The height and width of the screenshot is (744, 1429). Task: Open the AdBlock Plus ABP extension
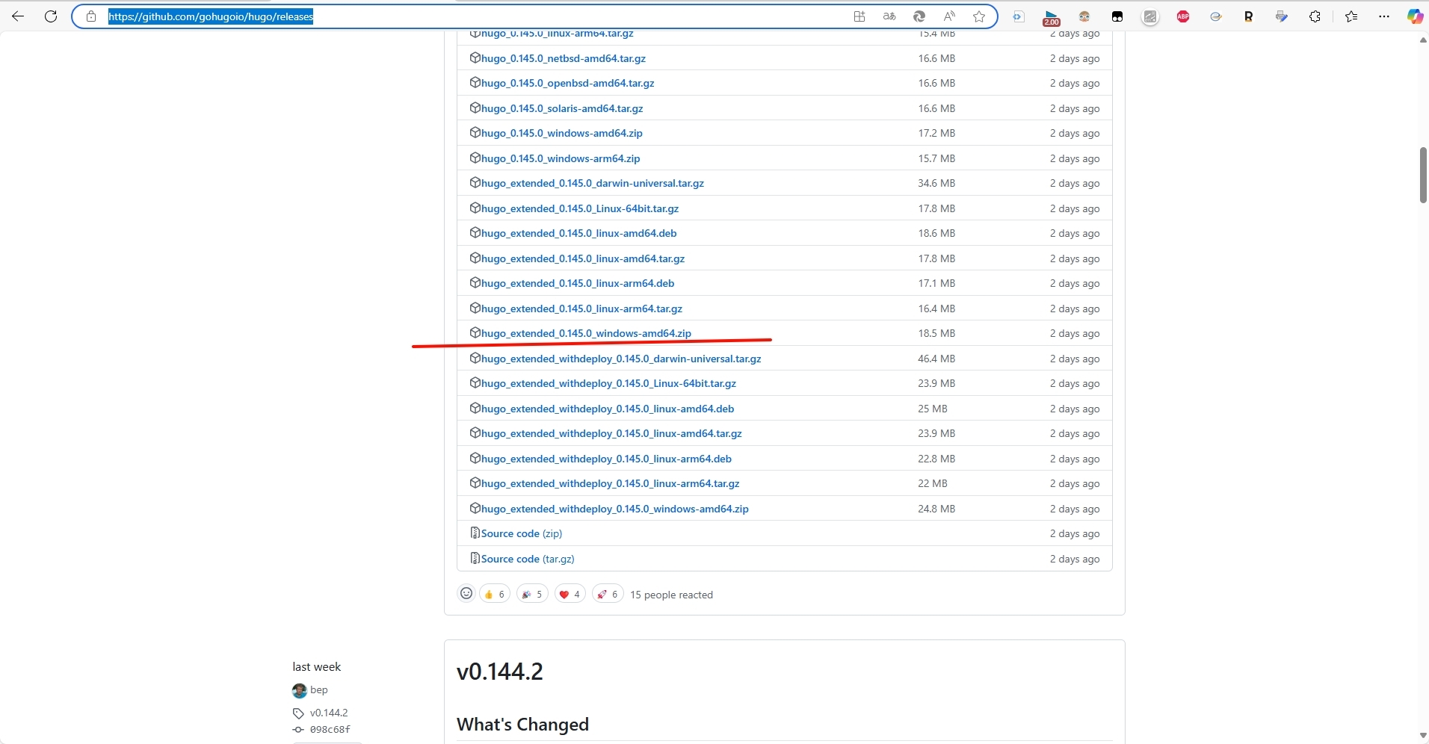1183,16
